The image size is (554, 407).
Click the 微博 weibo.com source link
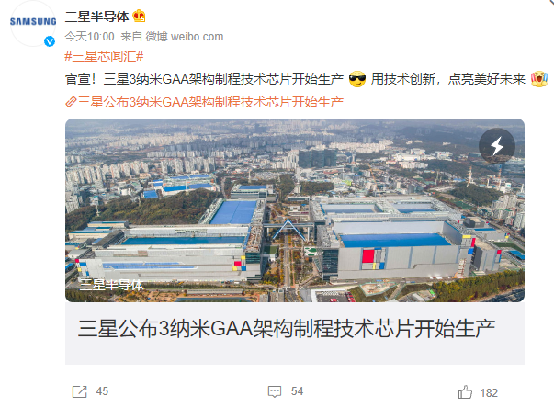[185, 37]
